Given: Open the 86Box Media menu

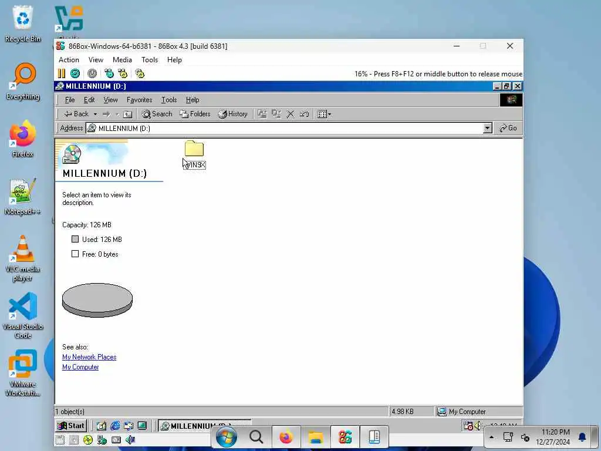Looking at the screenshot, I should (x=122, y=60).
